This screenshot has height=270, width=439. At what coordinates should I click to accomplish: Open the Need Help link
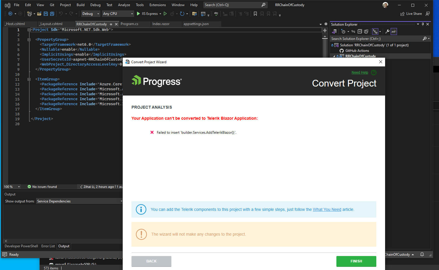tap(360, 73)
